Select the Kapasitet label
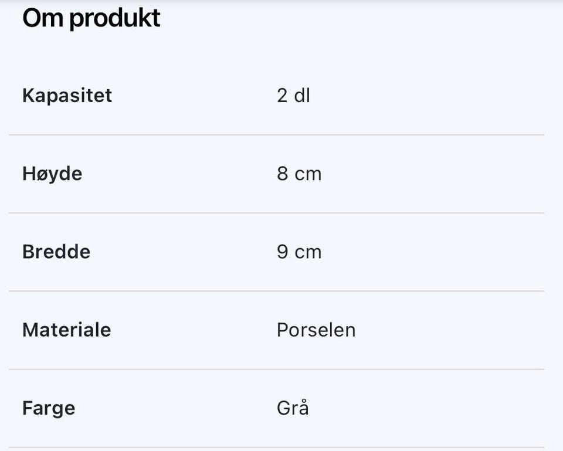The image size is (563, 451). pos(67,96)
